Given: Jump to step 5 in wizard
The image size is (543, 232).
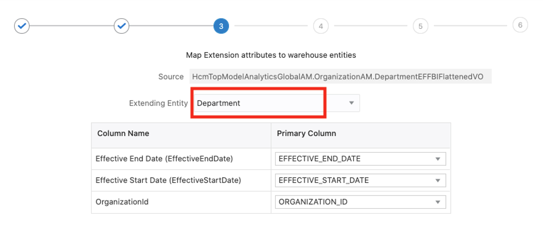Looking at the screenshot, I should (x=420, y=26).
